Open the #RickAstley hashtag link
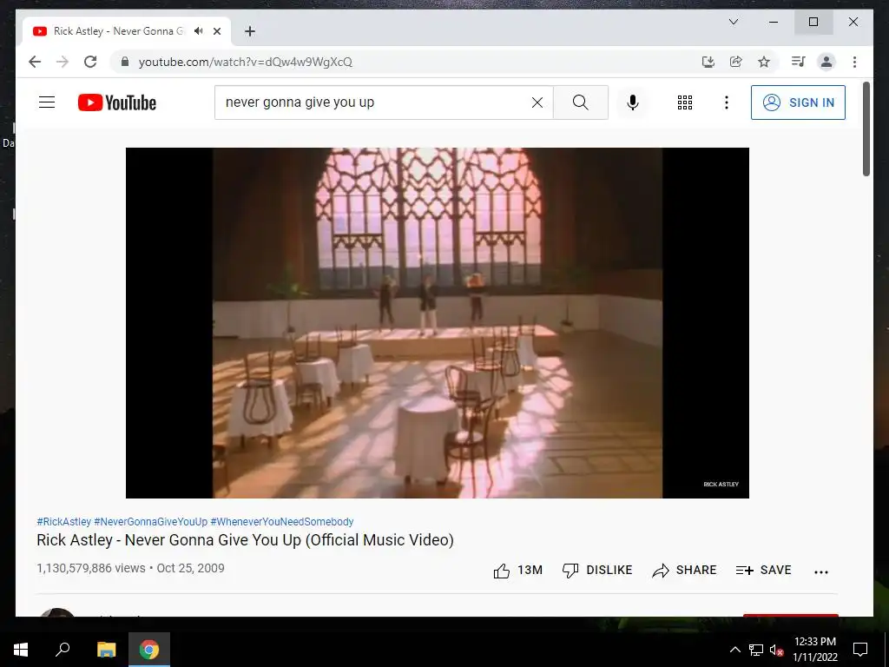This screenshot has height=667, width=889. pyautogui.click(x=63, y=522)
